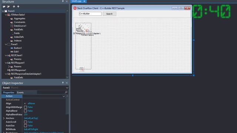Viewport: 237px width, 133px height.
Task: Click the Constraints collection icon
Action: point(11,22)
